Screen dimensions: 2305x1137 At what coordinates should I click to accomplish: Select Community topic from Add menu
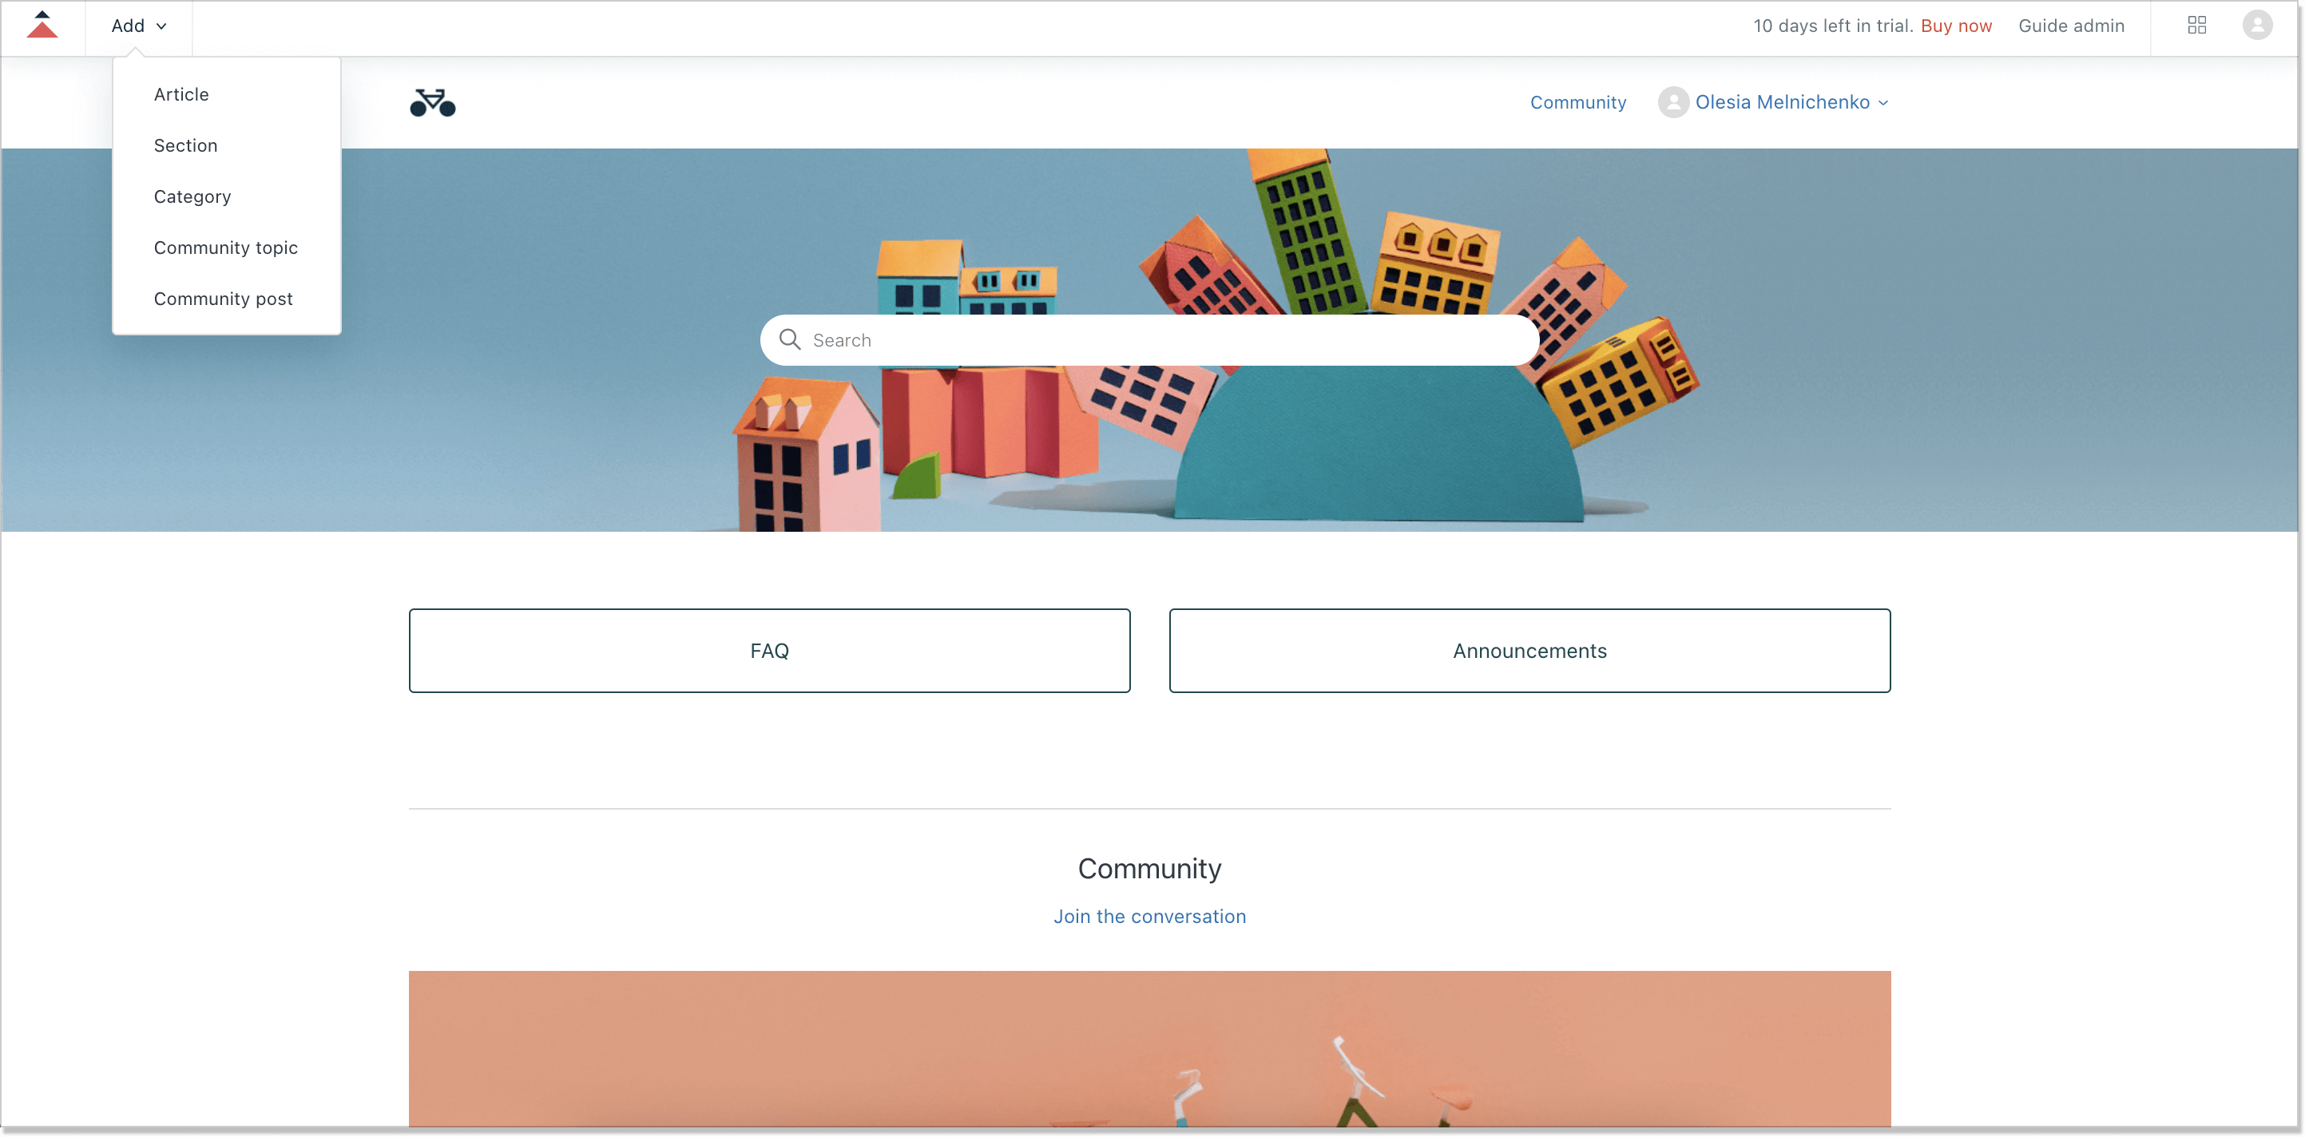coord(225,247)
